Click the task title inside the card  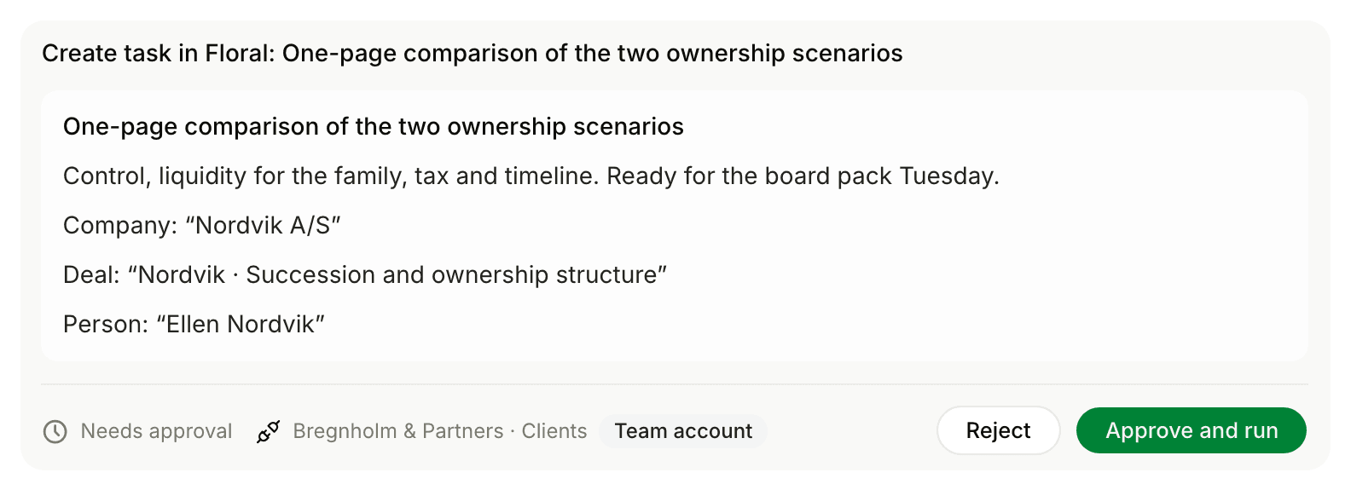click(x=374, y=126)
